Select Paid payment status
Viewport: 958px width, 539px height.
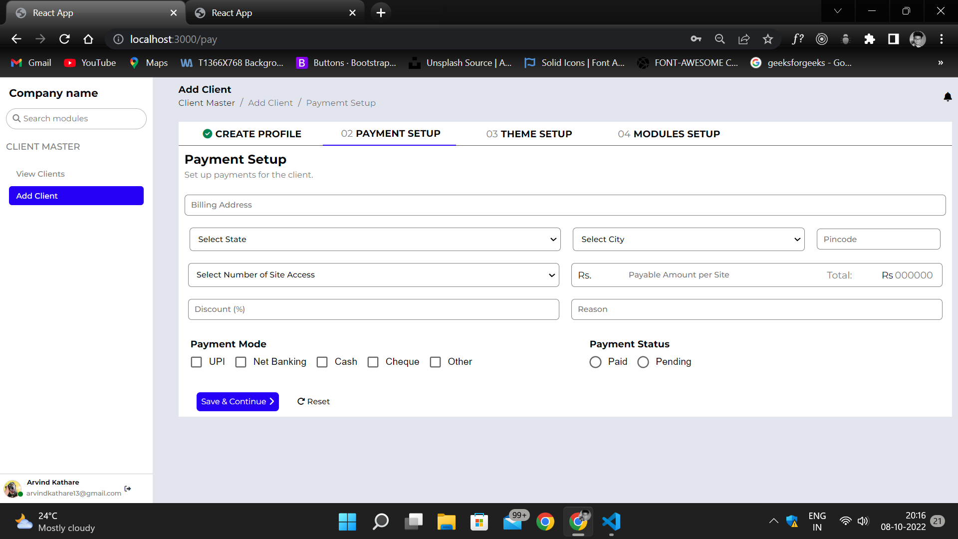(x=595, y=362)
